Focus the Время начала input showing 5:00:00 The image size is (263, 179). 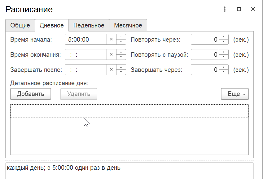[x=86, y=40]
